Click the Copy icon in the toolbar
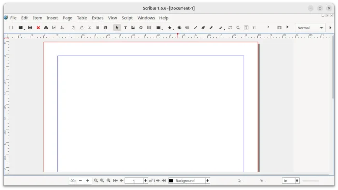This screenshot has width=338, height=190. (x=98, y=28)
